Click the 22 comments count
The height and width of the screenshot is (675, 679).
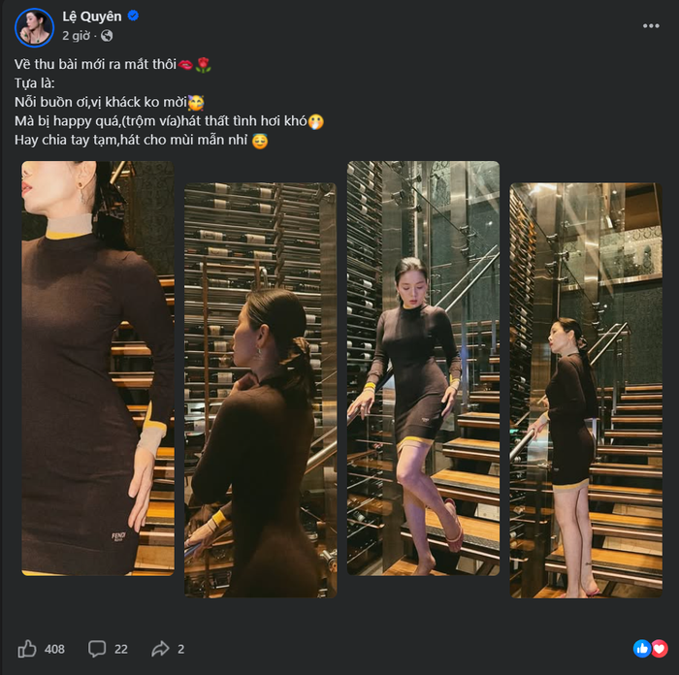(x=121, y=649)
